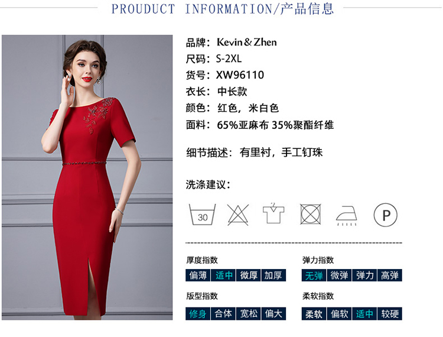
Task: Choose 微弹 elasticity option
Action: point(339,275)
